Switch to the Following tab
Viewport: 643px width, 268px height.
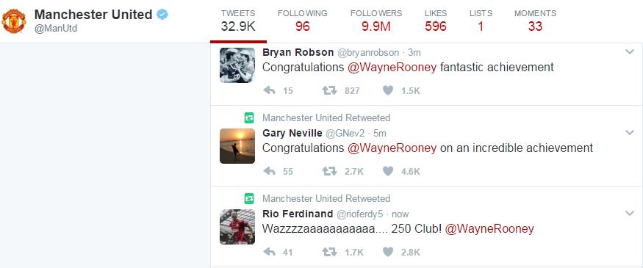pyautogui.click(x=302, y=21)
